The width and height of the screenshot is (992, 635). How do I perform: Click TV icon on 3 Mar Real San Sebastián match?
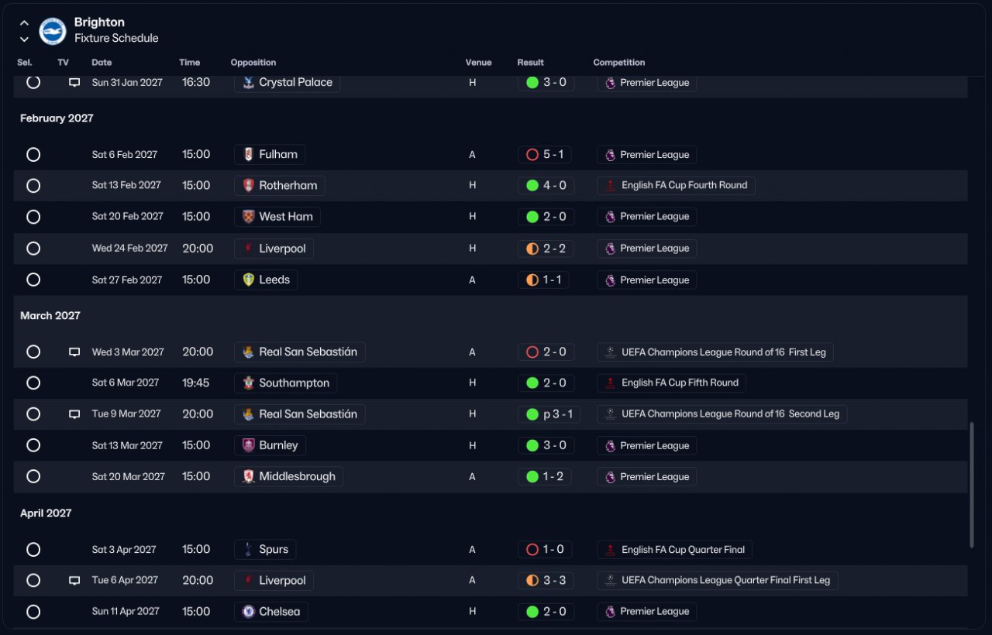pyautogui.click(x=74, y=352)
